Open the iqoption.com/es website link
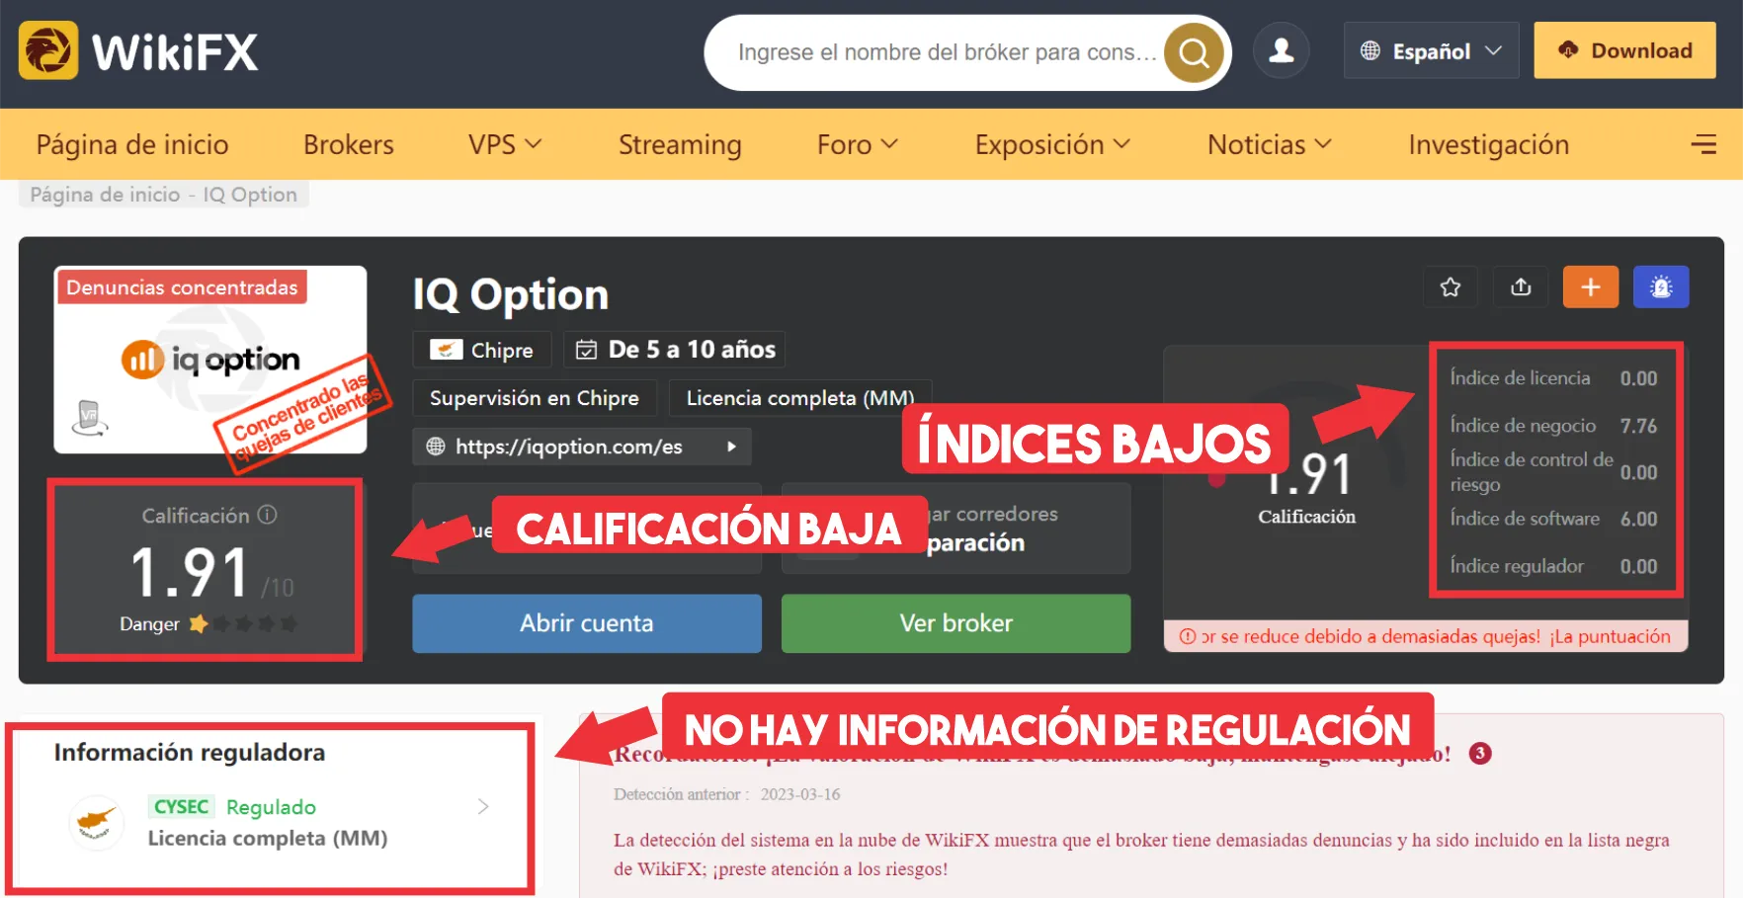 click(x=568, y=447)
